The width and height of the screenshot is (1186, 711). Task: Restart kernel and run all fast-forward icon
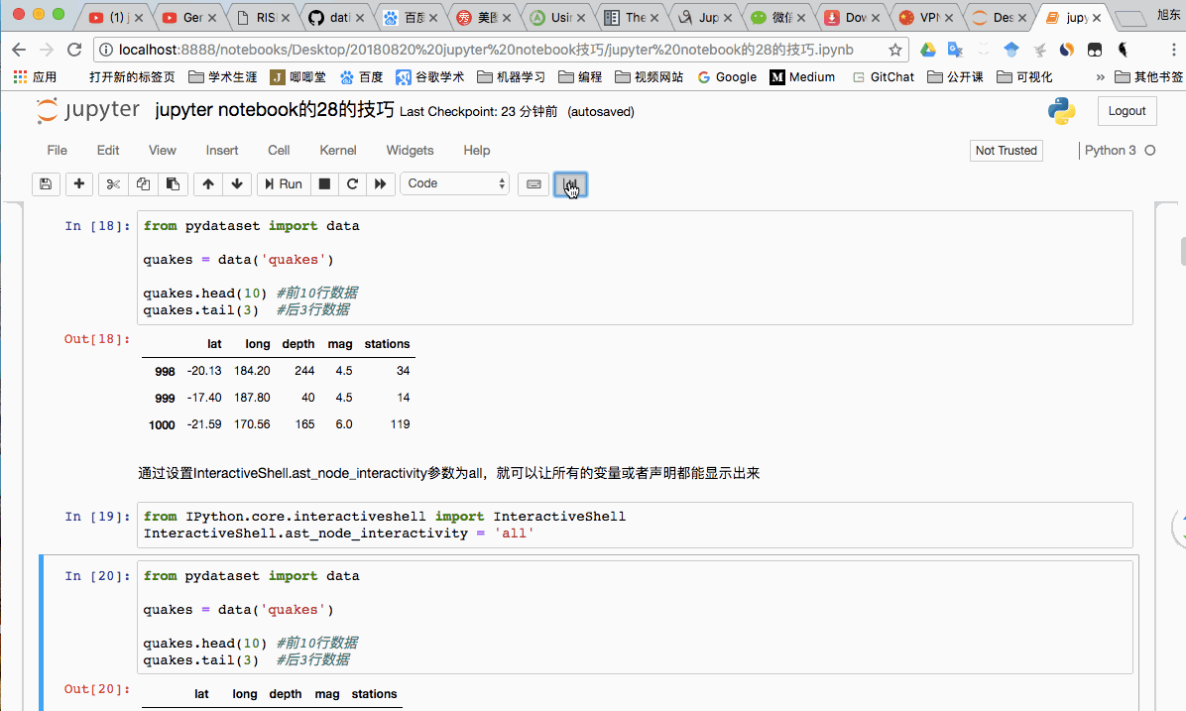pos(381,183)
